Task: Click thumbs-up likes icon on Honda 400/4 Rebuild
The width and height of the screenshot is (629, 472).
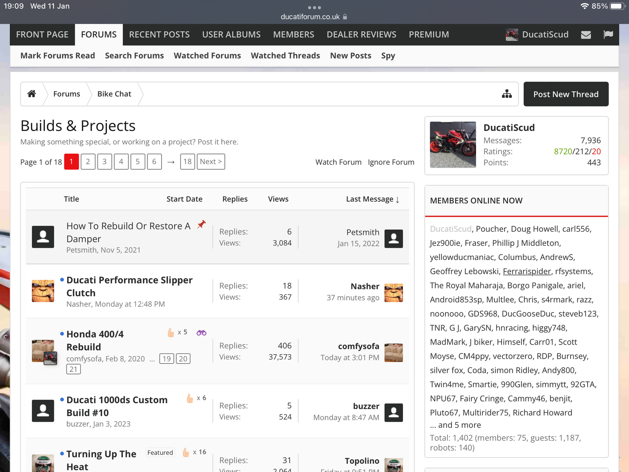Action: click(x=171, y=333)
